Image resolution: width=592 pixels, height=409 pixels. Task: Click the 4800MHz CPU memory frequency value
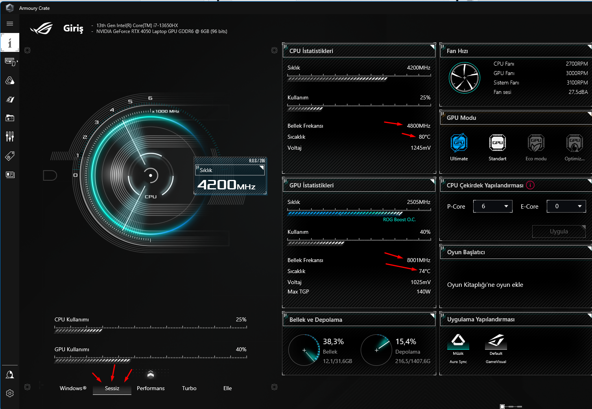[x=419, y=126]
